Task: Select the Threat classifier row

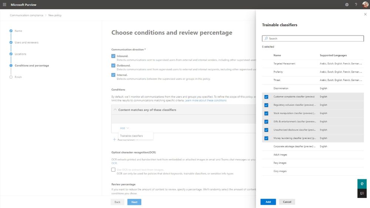Action: (x=313, y=80)
